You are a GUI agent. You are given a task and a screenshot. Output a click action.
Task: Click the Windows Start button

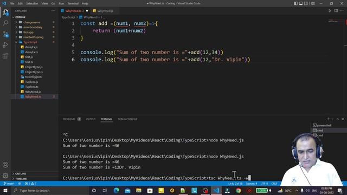click(x=5, y=191)
